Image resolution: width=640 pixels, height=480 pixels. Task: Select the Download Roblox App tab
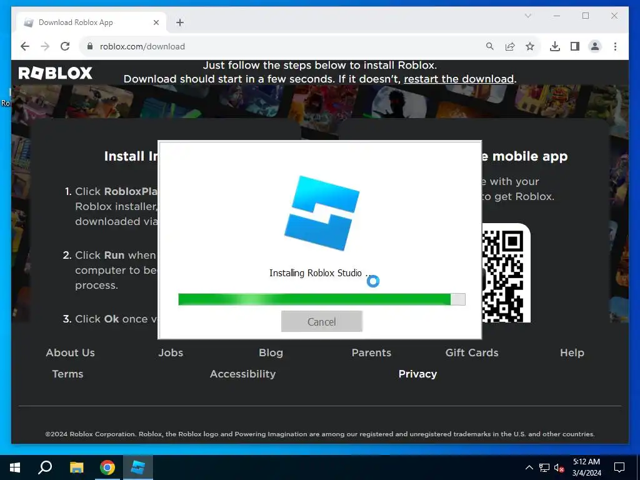[91, 22]
